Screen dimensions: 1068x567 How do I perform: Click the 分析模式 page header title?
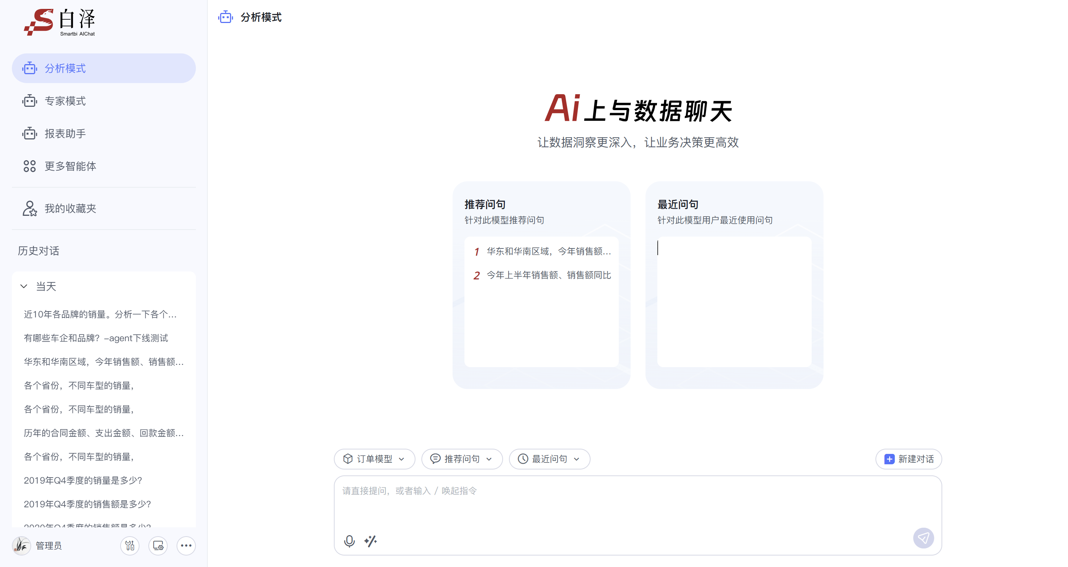pyautogui.click(x=261, y=17)
